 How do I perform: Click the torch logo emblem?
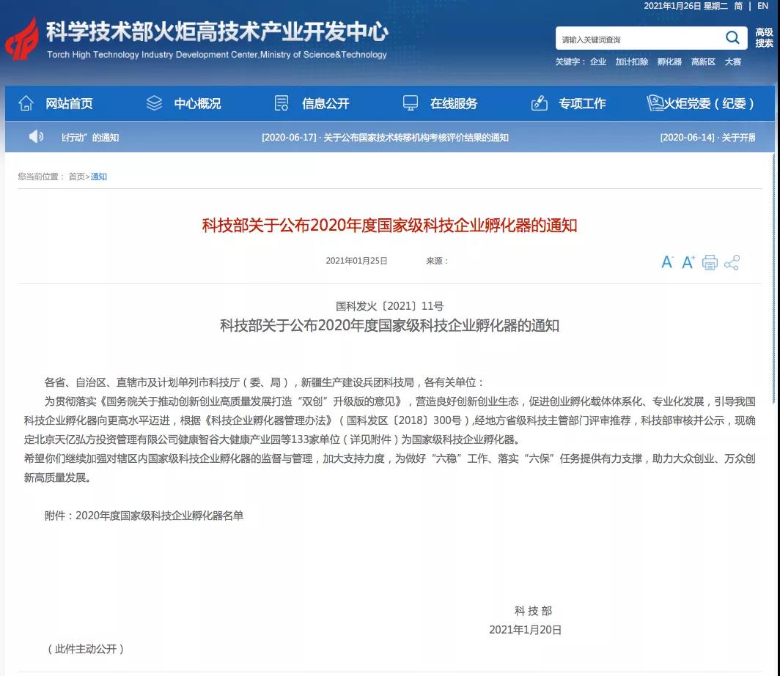[x=22, y=39]
